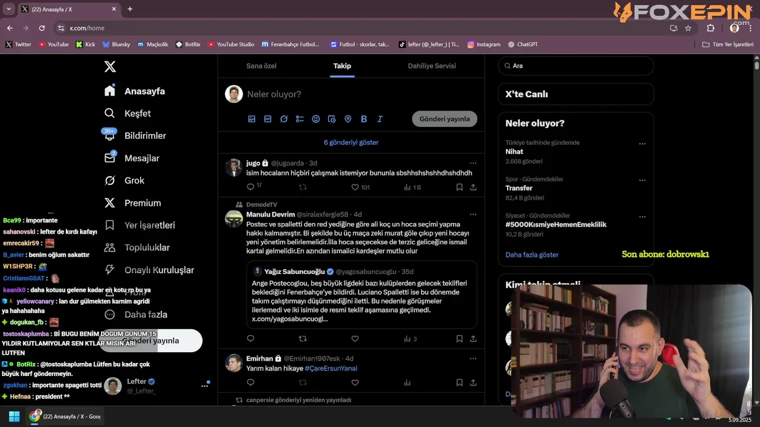Add media image to post
Screen dimensions: 760x427
click(x=252, y=119)
